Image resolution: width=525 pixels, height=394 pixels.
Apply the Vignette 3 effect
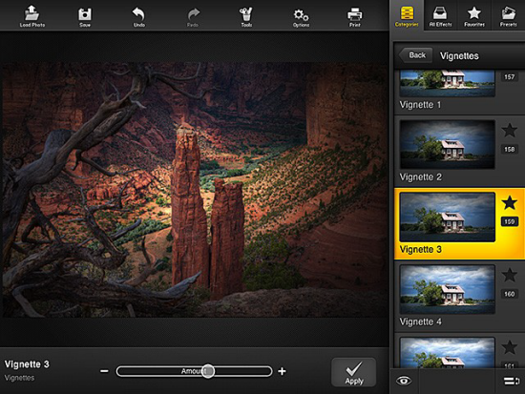tap(354, 372)
